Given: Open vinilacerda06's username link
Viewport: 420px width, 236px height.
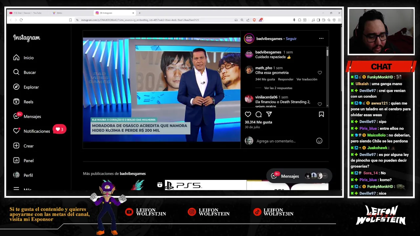Looking at the screenshot, I should pyautogui.click(x=266, y=97).
